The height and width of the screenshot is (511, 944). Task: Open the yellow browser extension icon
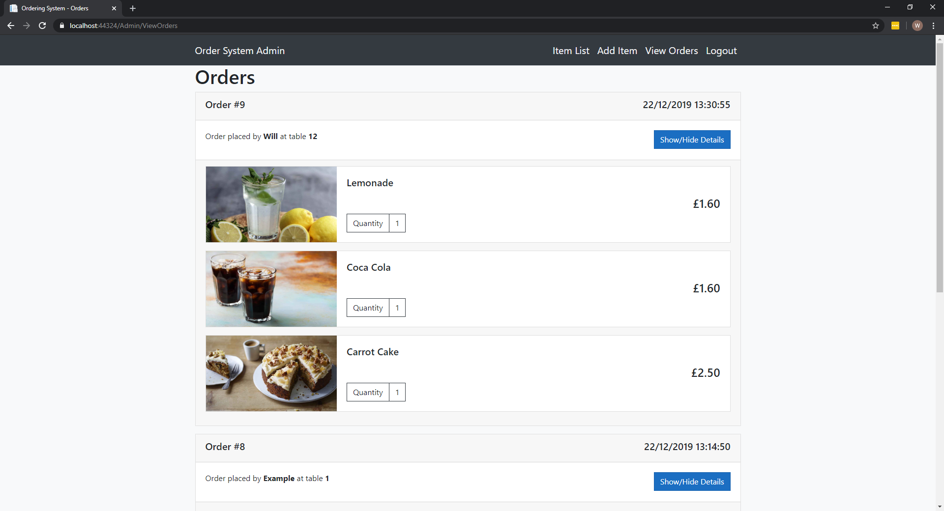895,26
